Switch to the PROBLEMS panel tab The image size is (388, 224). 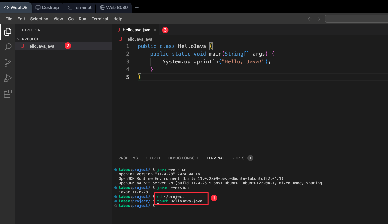(x=128, y=158)
